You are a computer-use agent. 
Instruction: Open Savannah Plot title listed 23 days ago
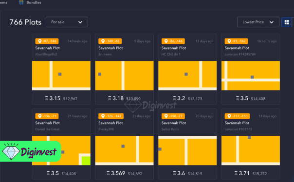click(x=110, y=123)
